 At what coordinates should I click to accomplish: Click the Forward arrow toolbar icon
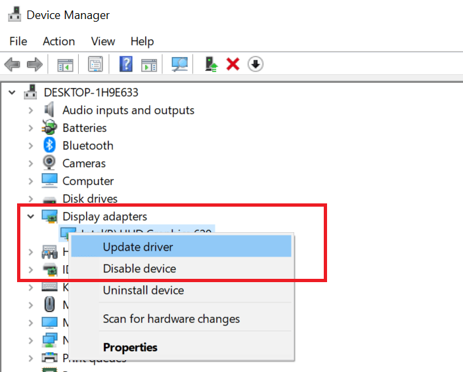(35, 64)
